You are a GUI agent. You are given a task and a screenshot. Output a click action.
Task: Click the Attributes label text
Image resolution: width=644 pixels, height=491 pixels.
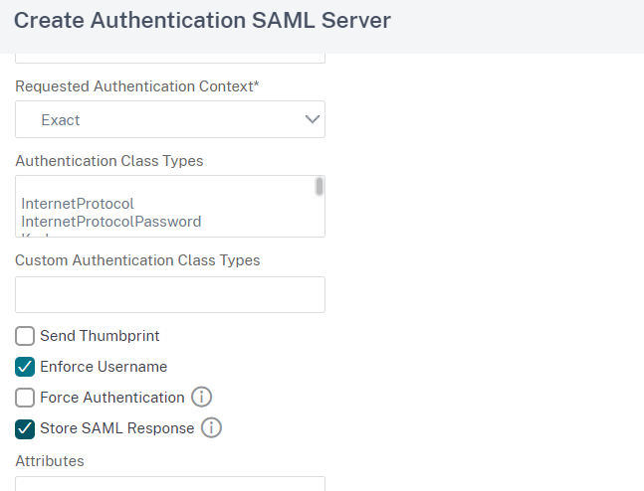click(x=50, y=461)
